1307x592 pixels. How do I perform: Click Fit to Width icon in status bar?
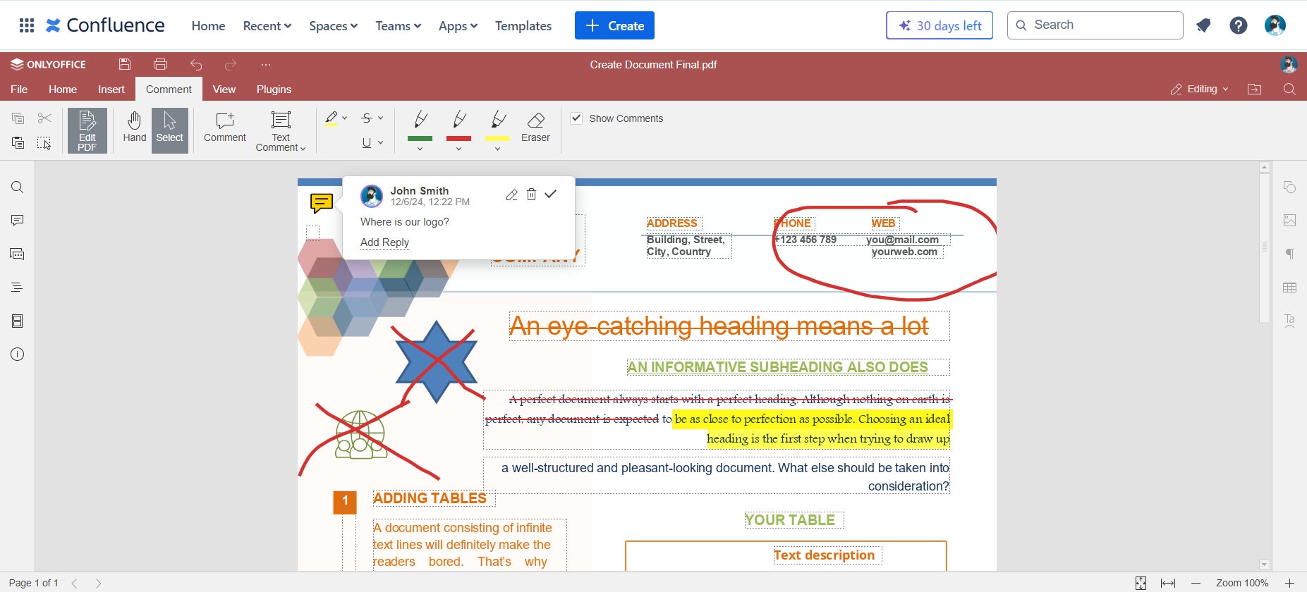[1168, 583]
